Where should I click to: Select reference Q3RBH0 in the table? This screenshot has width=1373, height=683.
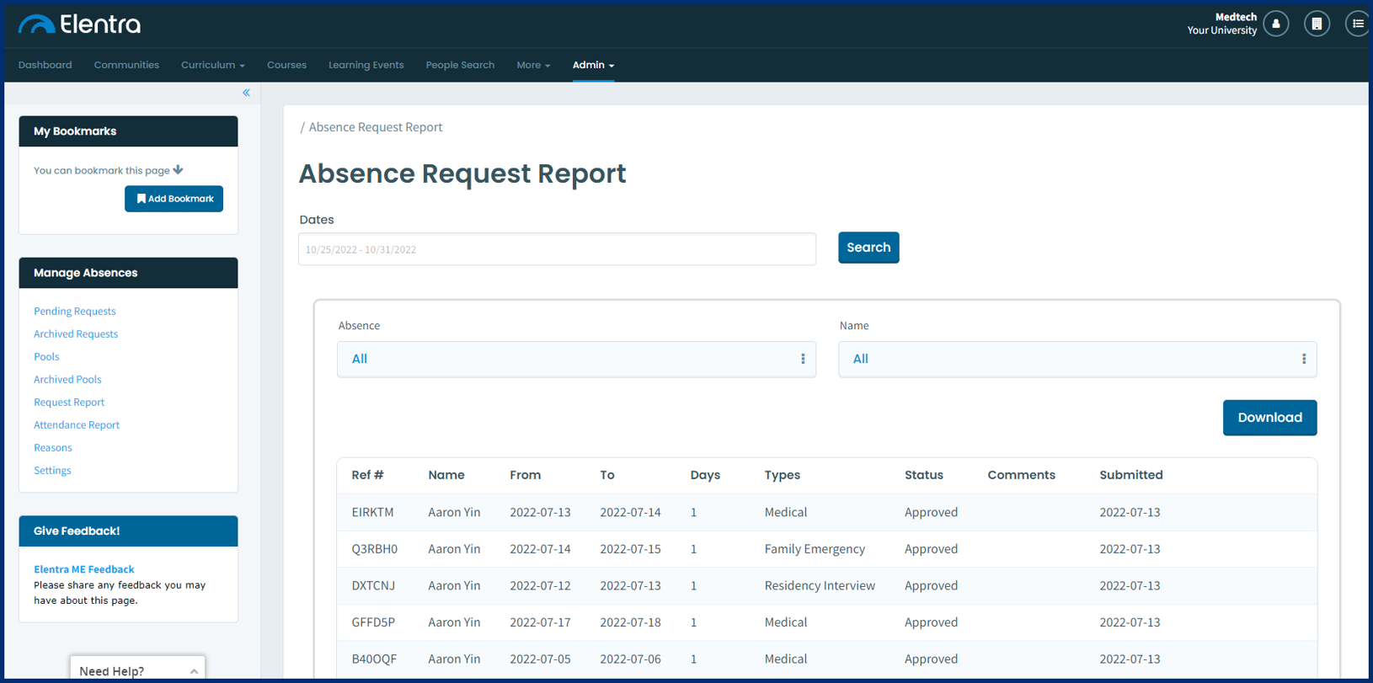[x=375, y=549]
